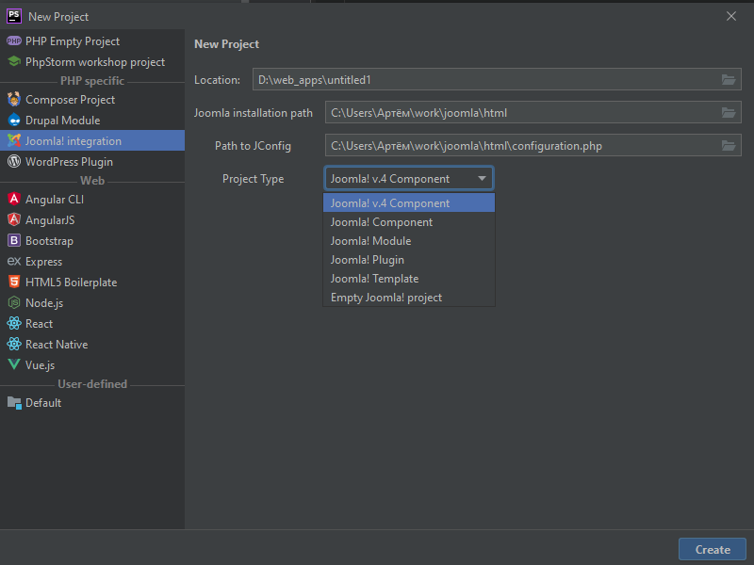Viewport: 754px width, 565px height.
Task: Select the Angular CLI project icon
Action: (x=14, y=200)
